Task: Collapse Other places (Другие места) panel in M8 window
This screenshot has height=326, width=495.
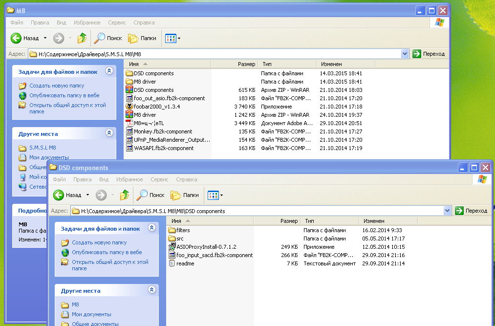Action: coord(109,132)
